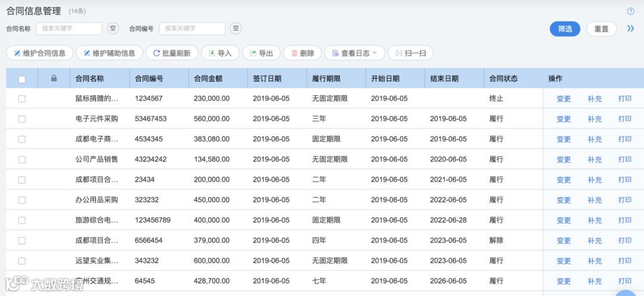Open the help question mark icon
Screen dimensions: 644x296
click(x=630, y=11)
